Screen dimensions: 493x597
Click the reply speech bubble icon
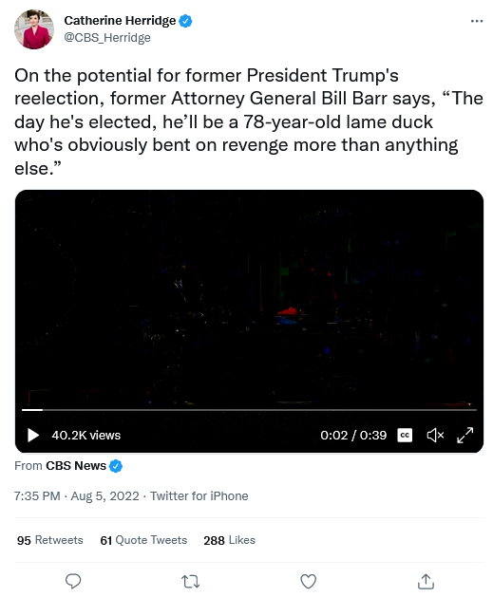(73, 582)
